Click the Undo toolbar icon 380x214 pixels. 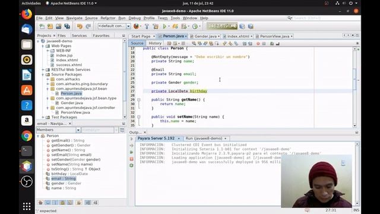(80, 26)
